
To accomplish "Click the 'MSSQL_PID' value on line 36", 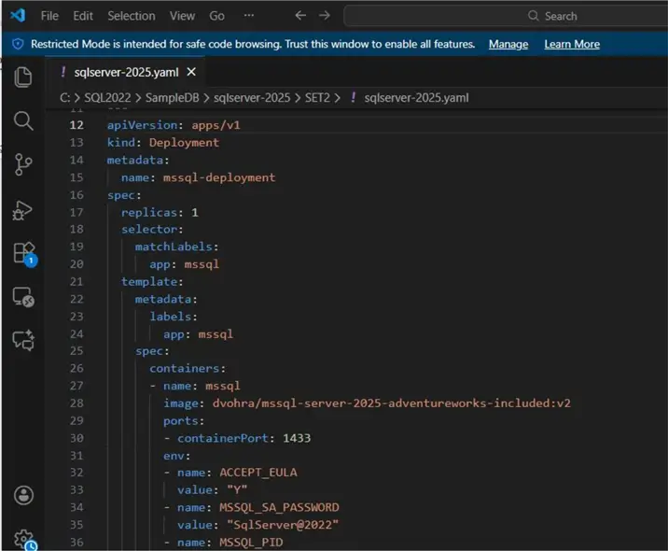I will [x=251, y=543].
